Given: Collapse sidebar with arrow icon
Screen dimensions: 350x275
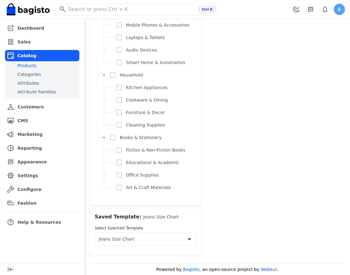Looking at the screenshot, I should tap(11, 269).
